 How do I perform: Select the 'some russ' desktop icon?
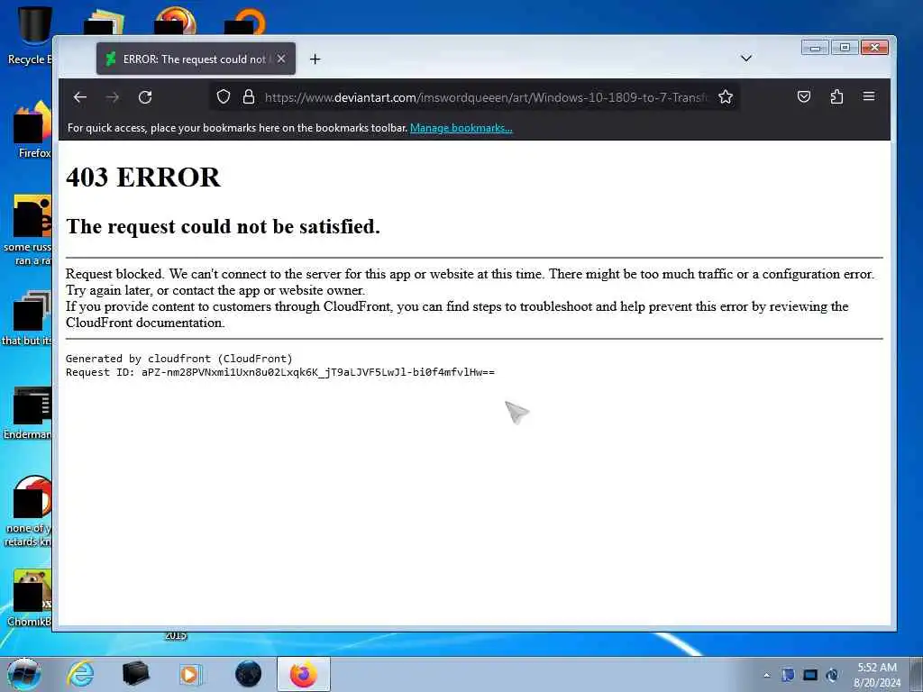pos(28,230)
